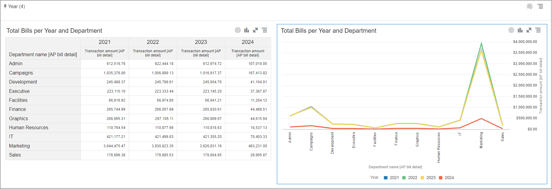Maximize the line chart panel
The image size is (552, 189).
[529, 30]
